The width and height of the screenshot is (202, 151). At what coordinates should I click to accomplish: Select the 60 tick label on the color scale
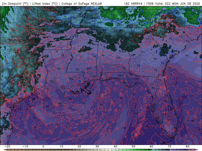pos(151,146)
